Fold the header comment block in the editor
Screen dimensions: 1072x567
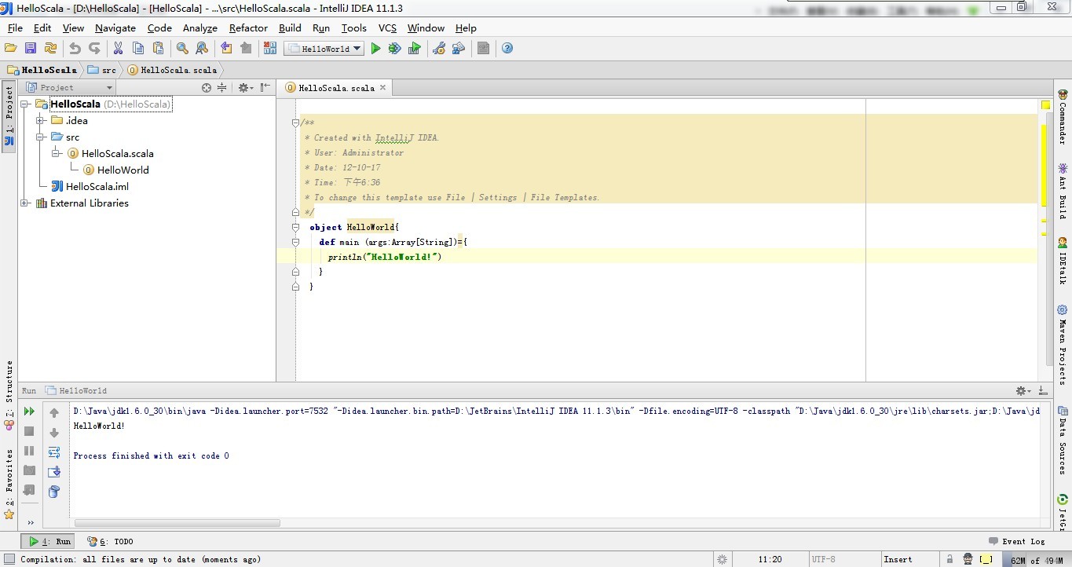pyautogui.click(x=295, y=123)
